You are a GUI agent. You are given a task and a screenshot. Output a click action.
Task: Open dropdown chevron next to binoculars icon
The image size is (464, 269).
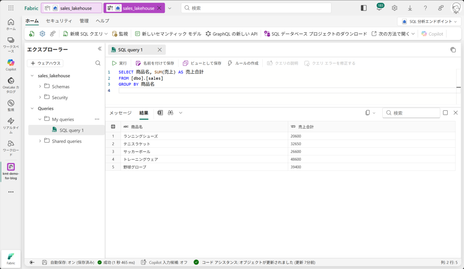coord(180,113)
